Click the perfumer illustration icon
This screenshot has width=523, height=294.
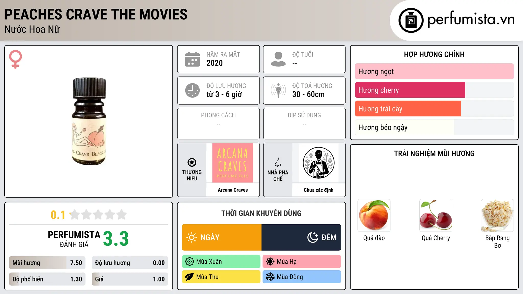pyautogui.click(x=318, y=163)
